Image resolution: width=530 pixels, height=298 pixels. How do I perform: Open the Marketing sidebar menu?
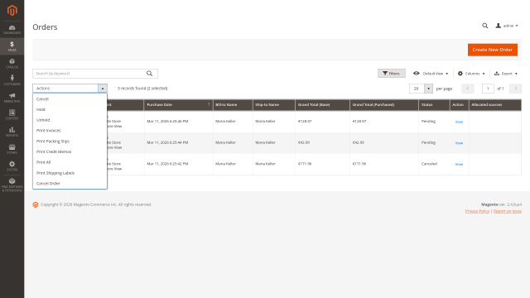tap(12, 98)
